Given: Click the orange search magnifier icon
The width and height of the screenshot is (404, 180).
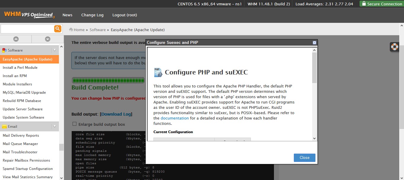Looking at the screenshot, I should click(57, 29).
